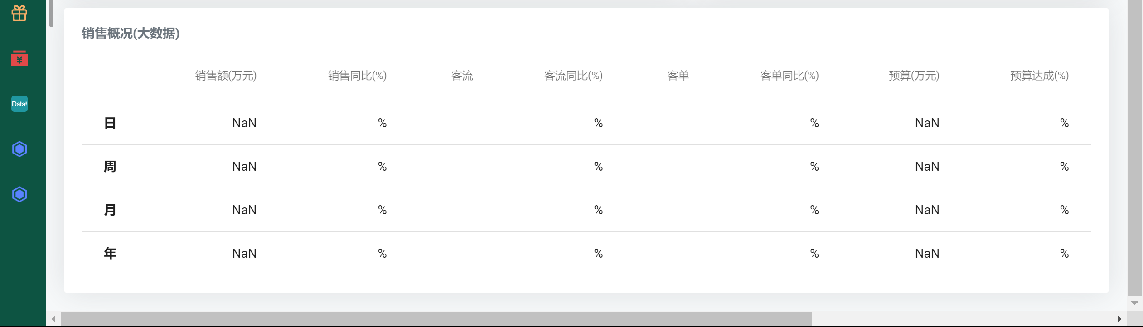
Task: Select the upper blue hexagon icon
Action: pyautogui.click(x=19, y=149)
